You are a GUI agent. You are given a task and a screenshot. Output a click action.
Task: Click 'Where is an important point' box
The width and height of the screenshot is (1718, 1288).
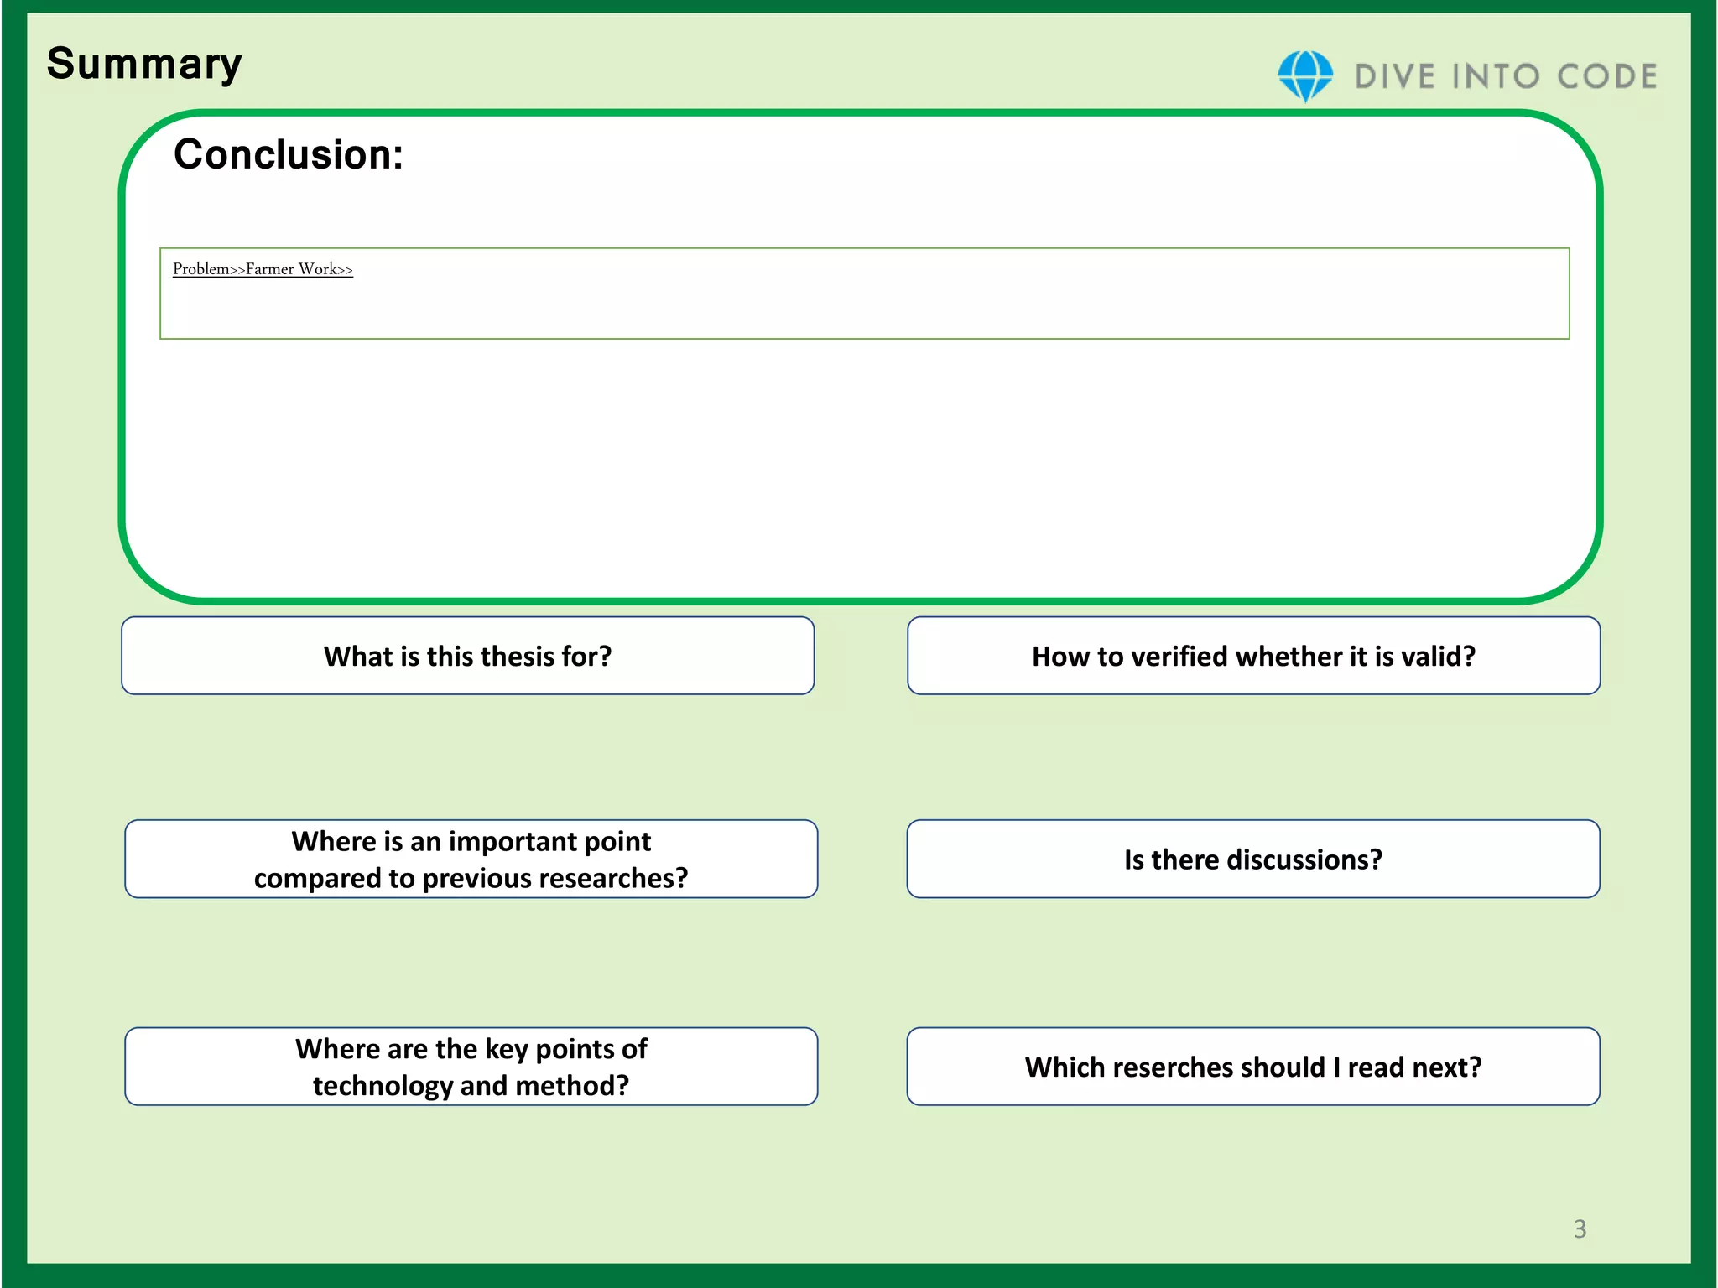coord(471,841)
